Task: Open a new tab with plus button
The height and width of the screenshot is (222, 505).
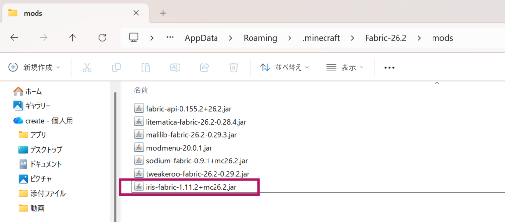Action: pos(163,13)
